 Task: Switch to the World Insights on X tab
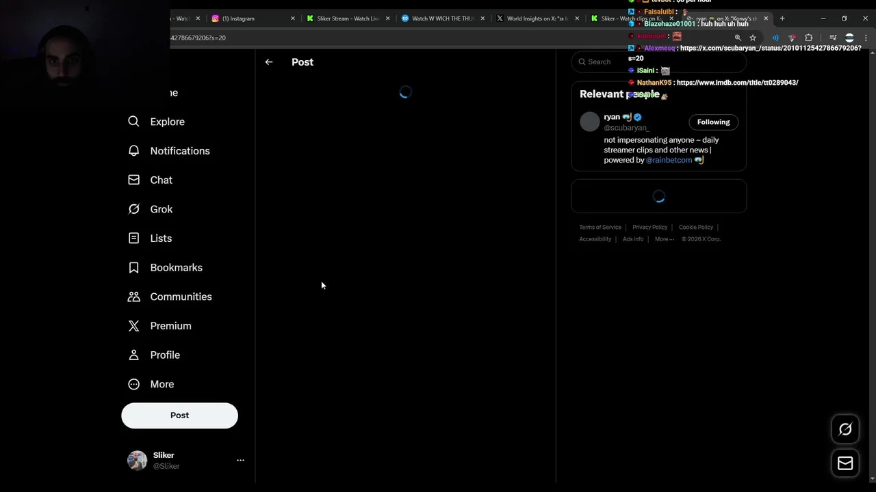click(x=537, y=18)
